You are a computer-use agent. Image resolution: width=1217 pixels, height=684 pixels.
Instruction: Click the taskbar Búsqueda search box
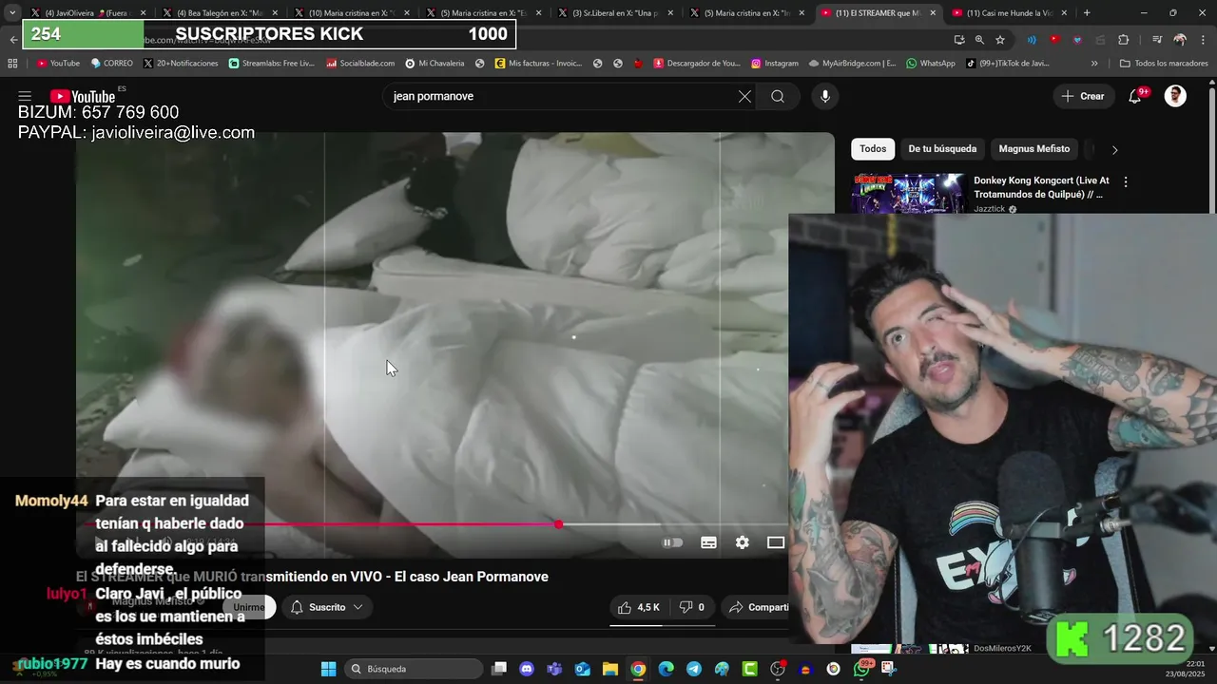pos(413,669)
